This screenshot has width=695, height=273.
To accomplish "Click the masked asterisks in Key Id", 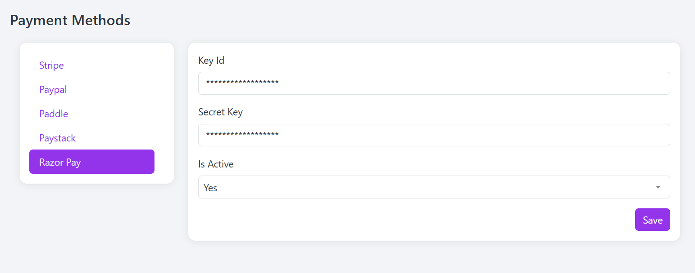I will coord(242,83).
